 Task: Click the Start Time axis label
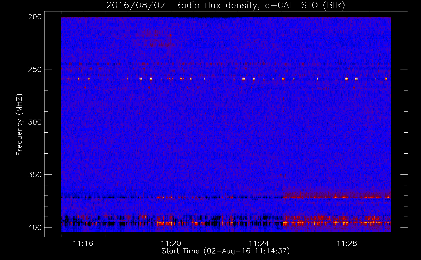(x=226, y=251)
